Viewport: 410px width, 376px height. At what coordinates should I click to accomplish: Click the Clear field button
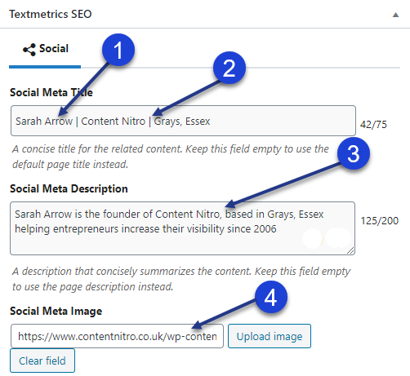42,361
